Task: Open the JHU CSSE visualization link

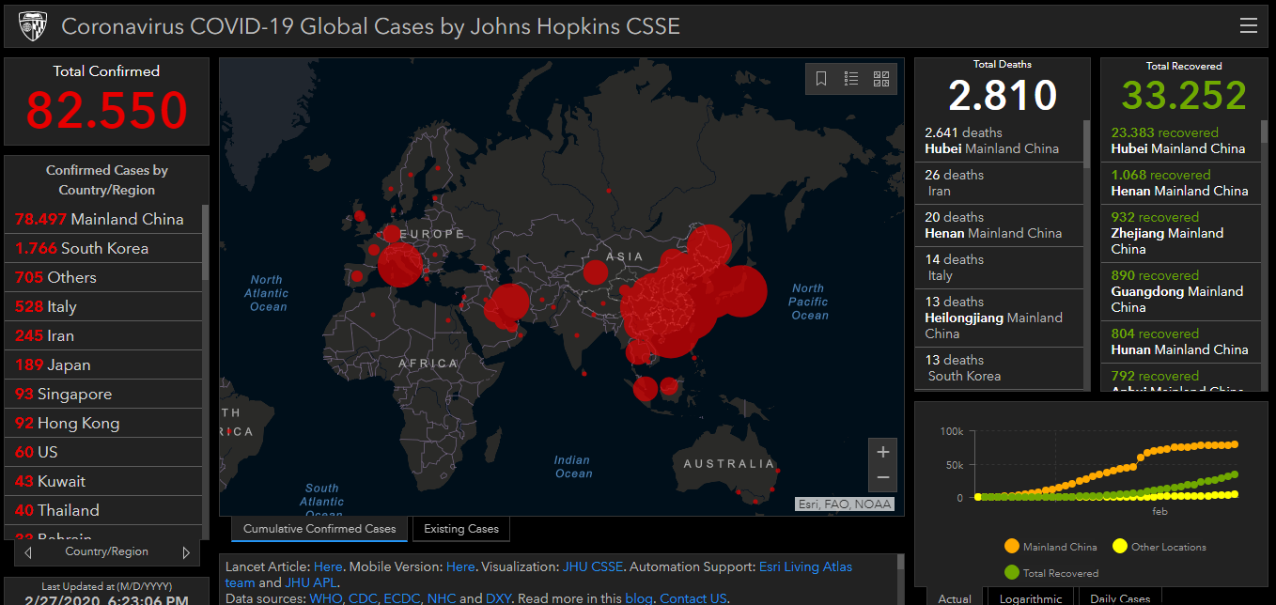Action: [x=593, y=566]
